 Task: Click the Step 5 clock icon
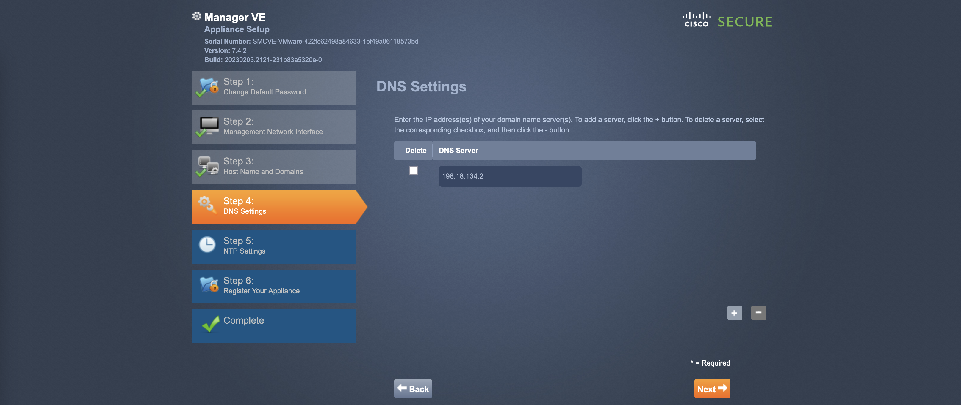pyautogui.click(x=207, y=245)
